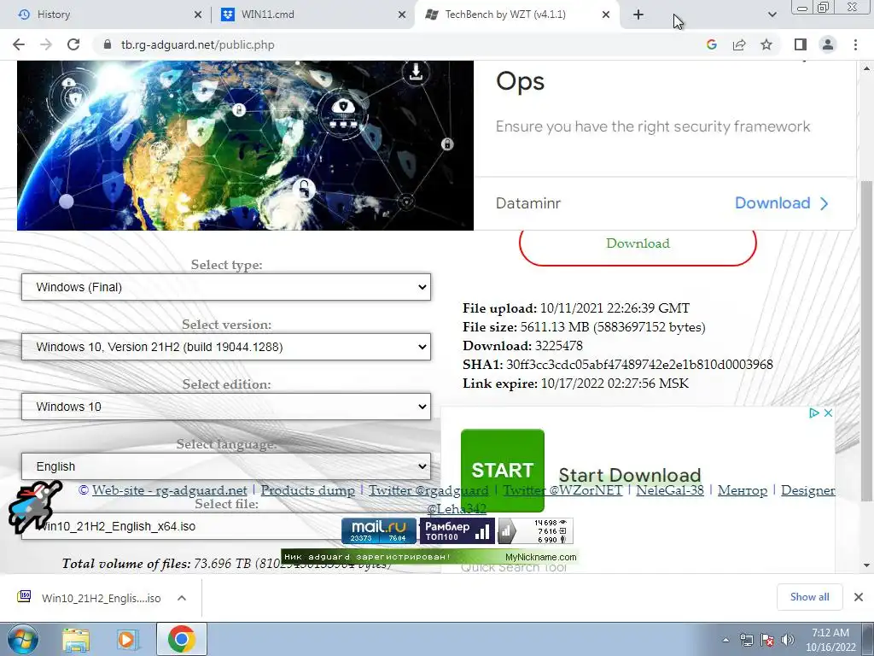Open Twitter @WZorNET link
The image size is (874, 656).
pos(562,490)
